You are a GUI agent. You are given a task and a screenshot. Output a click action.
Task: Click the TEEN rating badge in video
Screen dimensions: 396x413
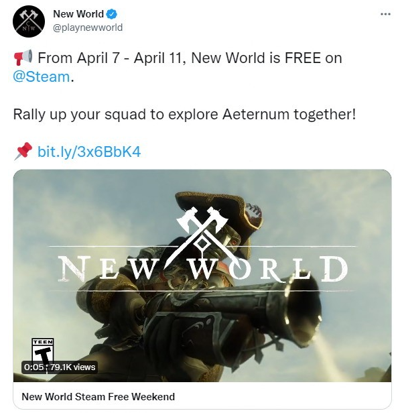pyautogui.click(x=42, y=350)
